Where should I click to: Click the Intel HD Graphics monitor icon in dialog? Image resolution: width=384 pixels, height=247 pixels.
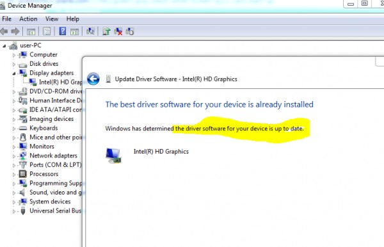113,155
